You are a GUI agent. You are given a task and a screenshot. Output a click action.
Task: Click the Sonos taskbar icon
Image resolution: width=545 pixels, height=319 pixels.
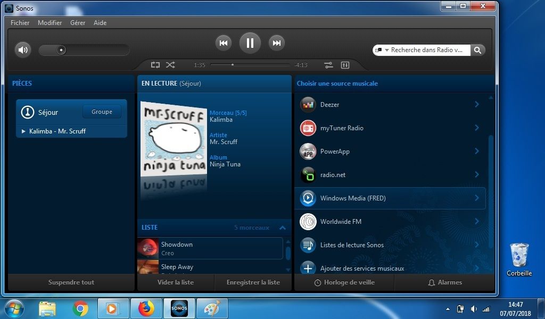179,308
